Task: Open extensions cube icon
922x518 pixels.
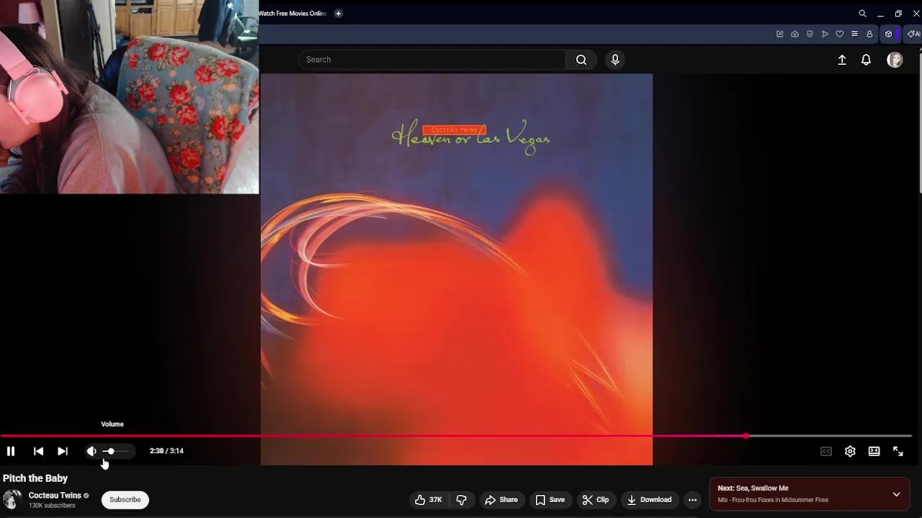Action: tap(888, 34)
